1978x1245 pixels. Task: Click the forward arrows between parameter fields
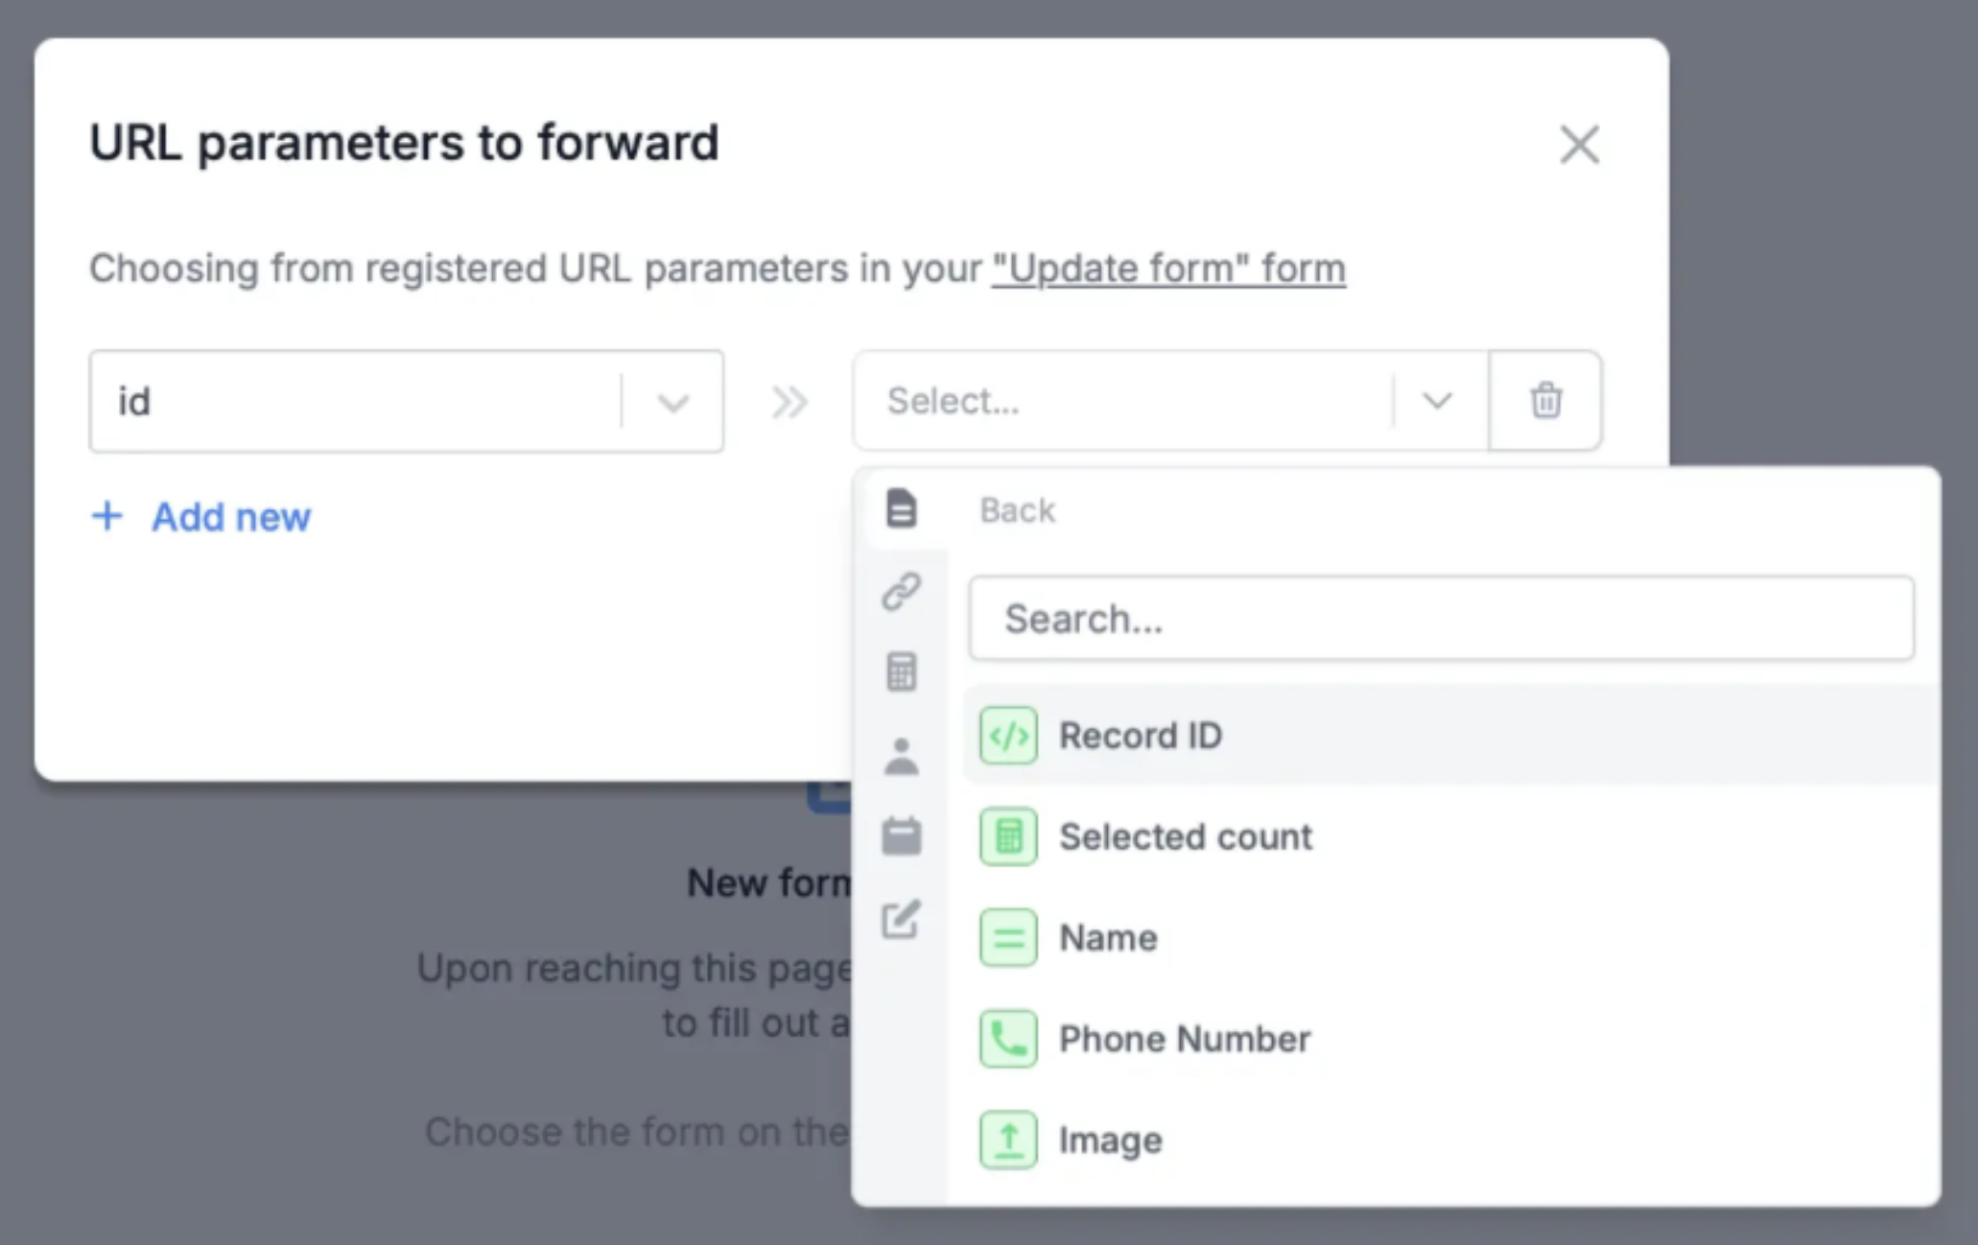789,402
